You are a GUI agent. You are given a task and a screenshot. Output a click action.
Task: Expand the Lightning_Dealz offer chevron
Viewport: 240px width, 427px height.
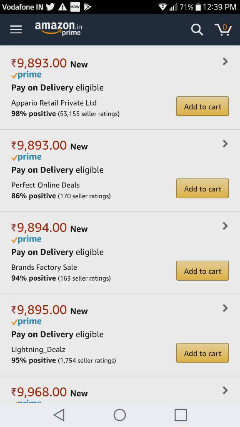[225, 308]
